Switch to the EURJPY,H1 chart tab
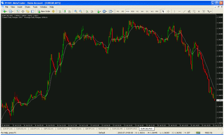This screenshot has width=224, height=135. pos(8,129)
